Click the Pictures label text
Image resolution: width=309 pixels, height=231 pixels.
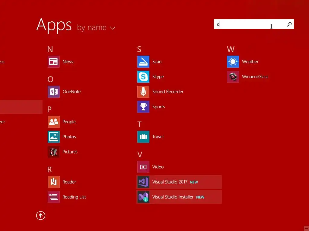(x=70, y=152)
